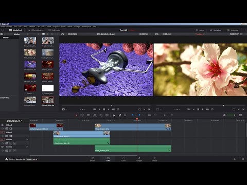Jump to last frame in source viewer
This screenshot has height=185, width=247.
[x=113, y=109]
